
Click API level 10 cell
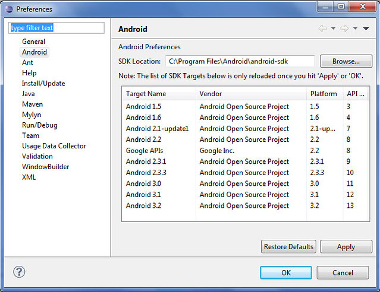coord(350,173)
